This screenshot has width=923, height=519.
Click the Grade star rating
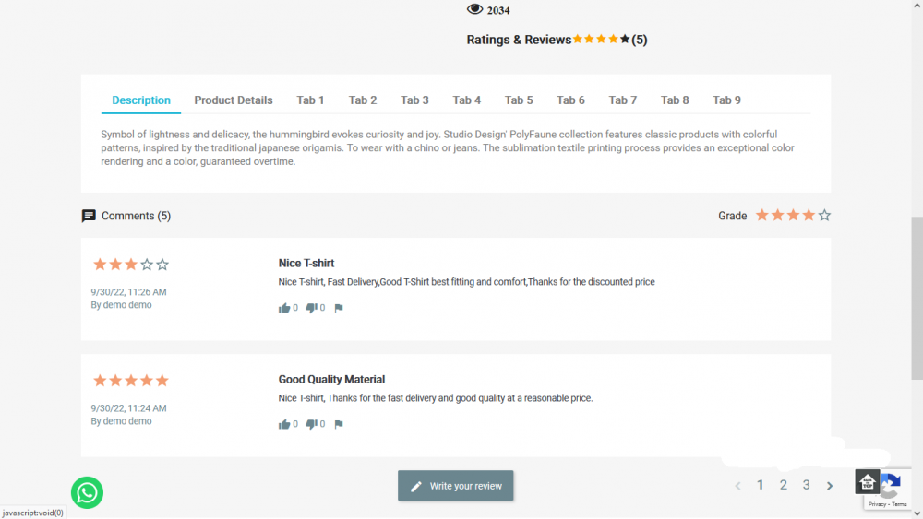click(793, 215)
